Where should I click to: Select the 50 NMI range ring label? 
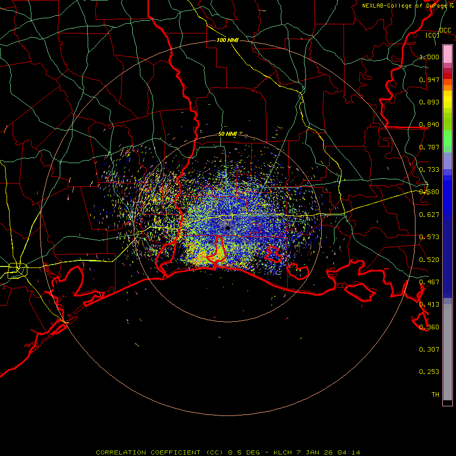(227, 134)
